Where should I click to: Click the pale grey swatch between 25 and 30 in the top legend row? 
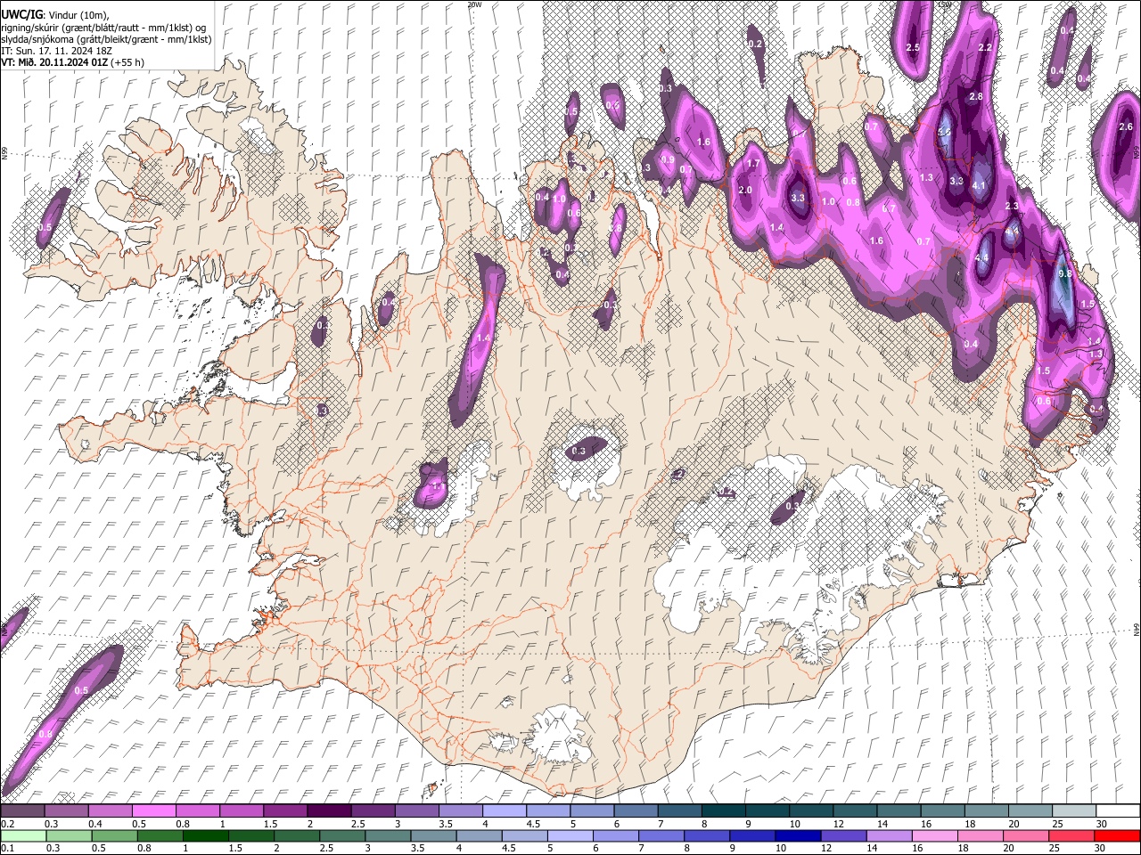pos(1075,810)
